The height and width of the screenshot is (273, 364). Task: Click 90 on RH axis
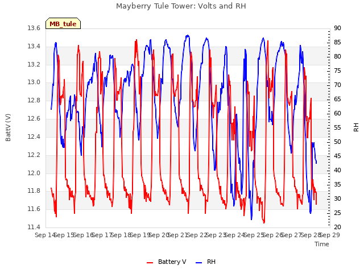tap(337, 28)
